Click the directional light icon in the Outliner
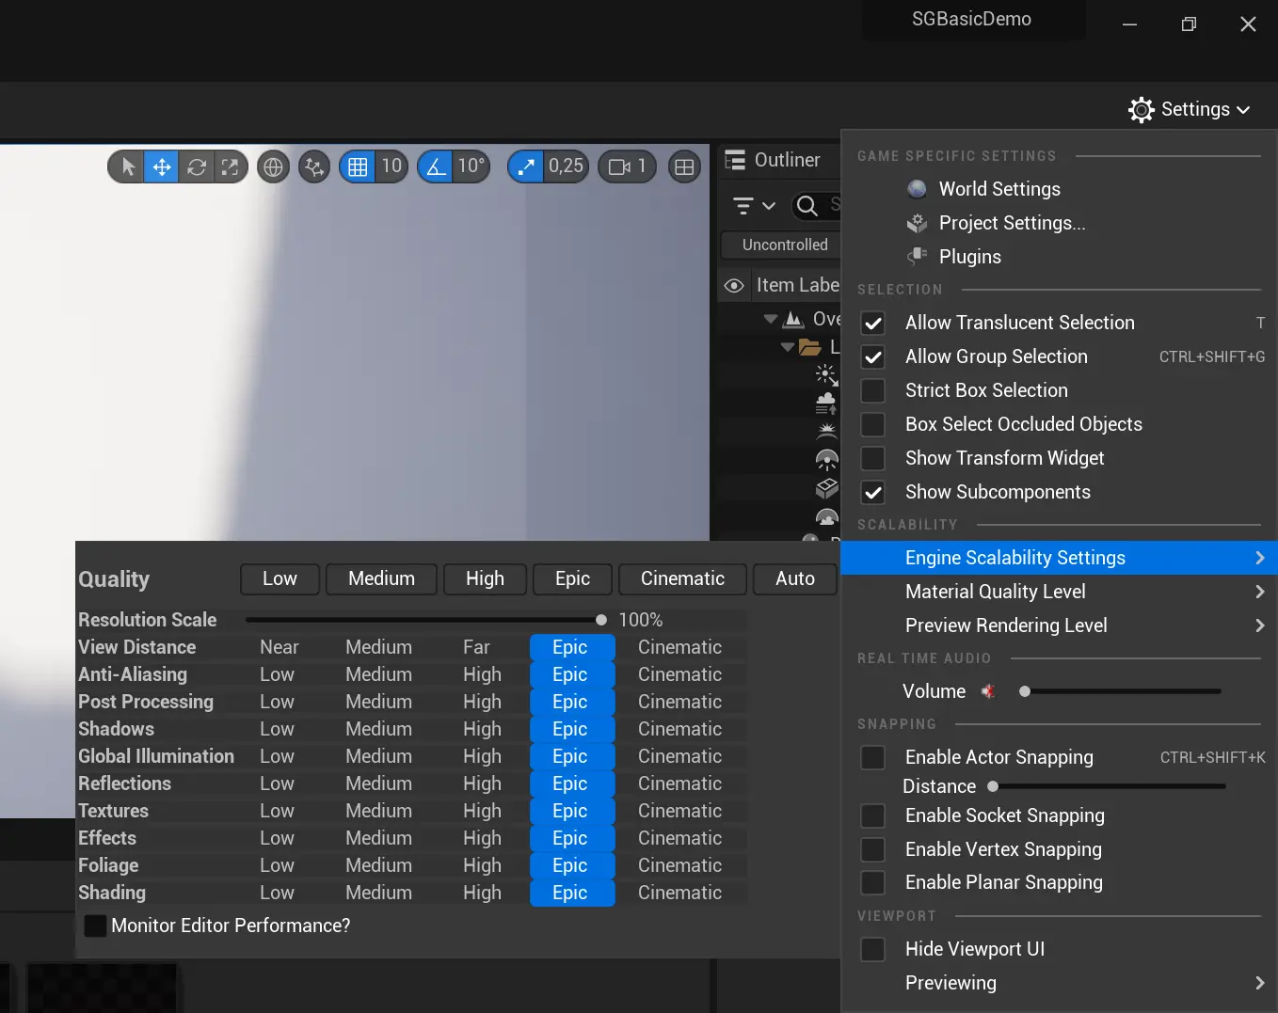1278x1013 pixels. [825, 374]
